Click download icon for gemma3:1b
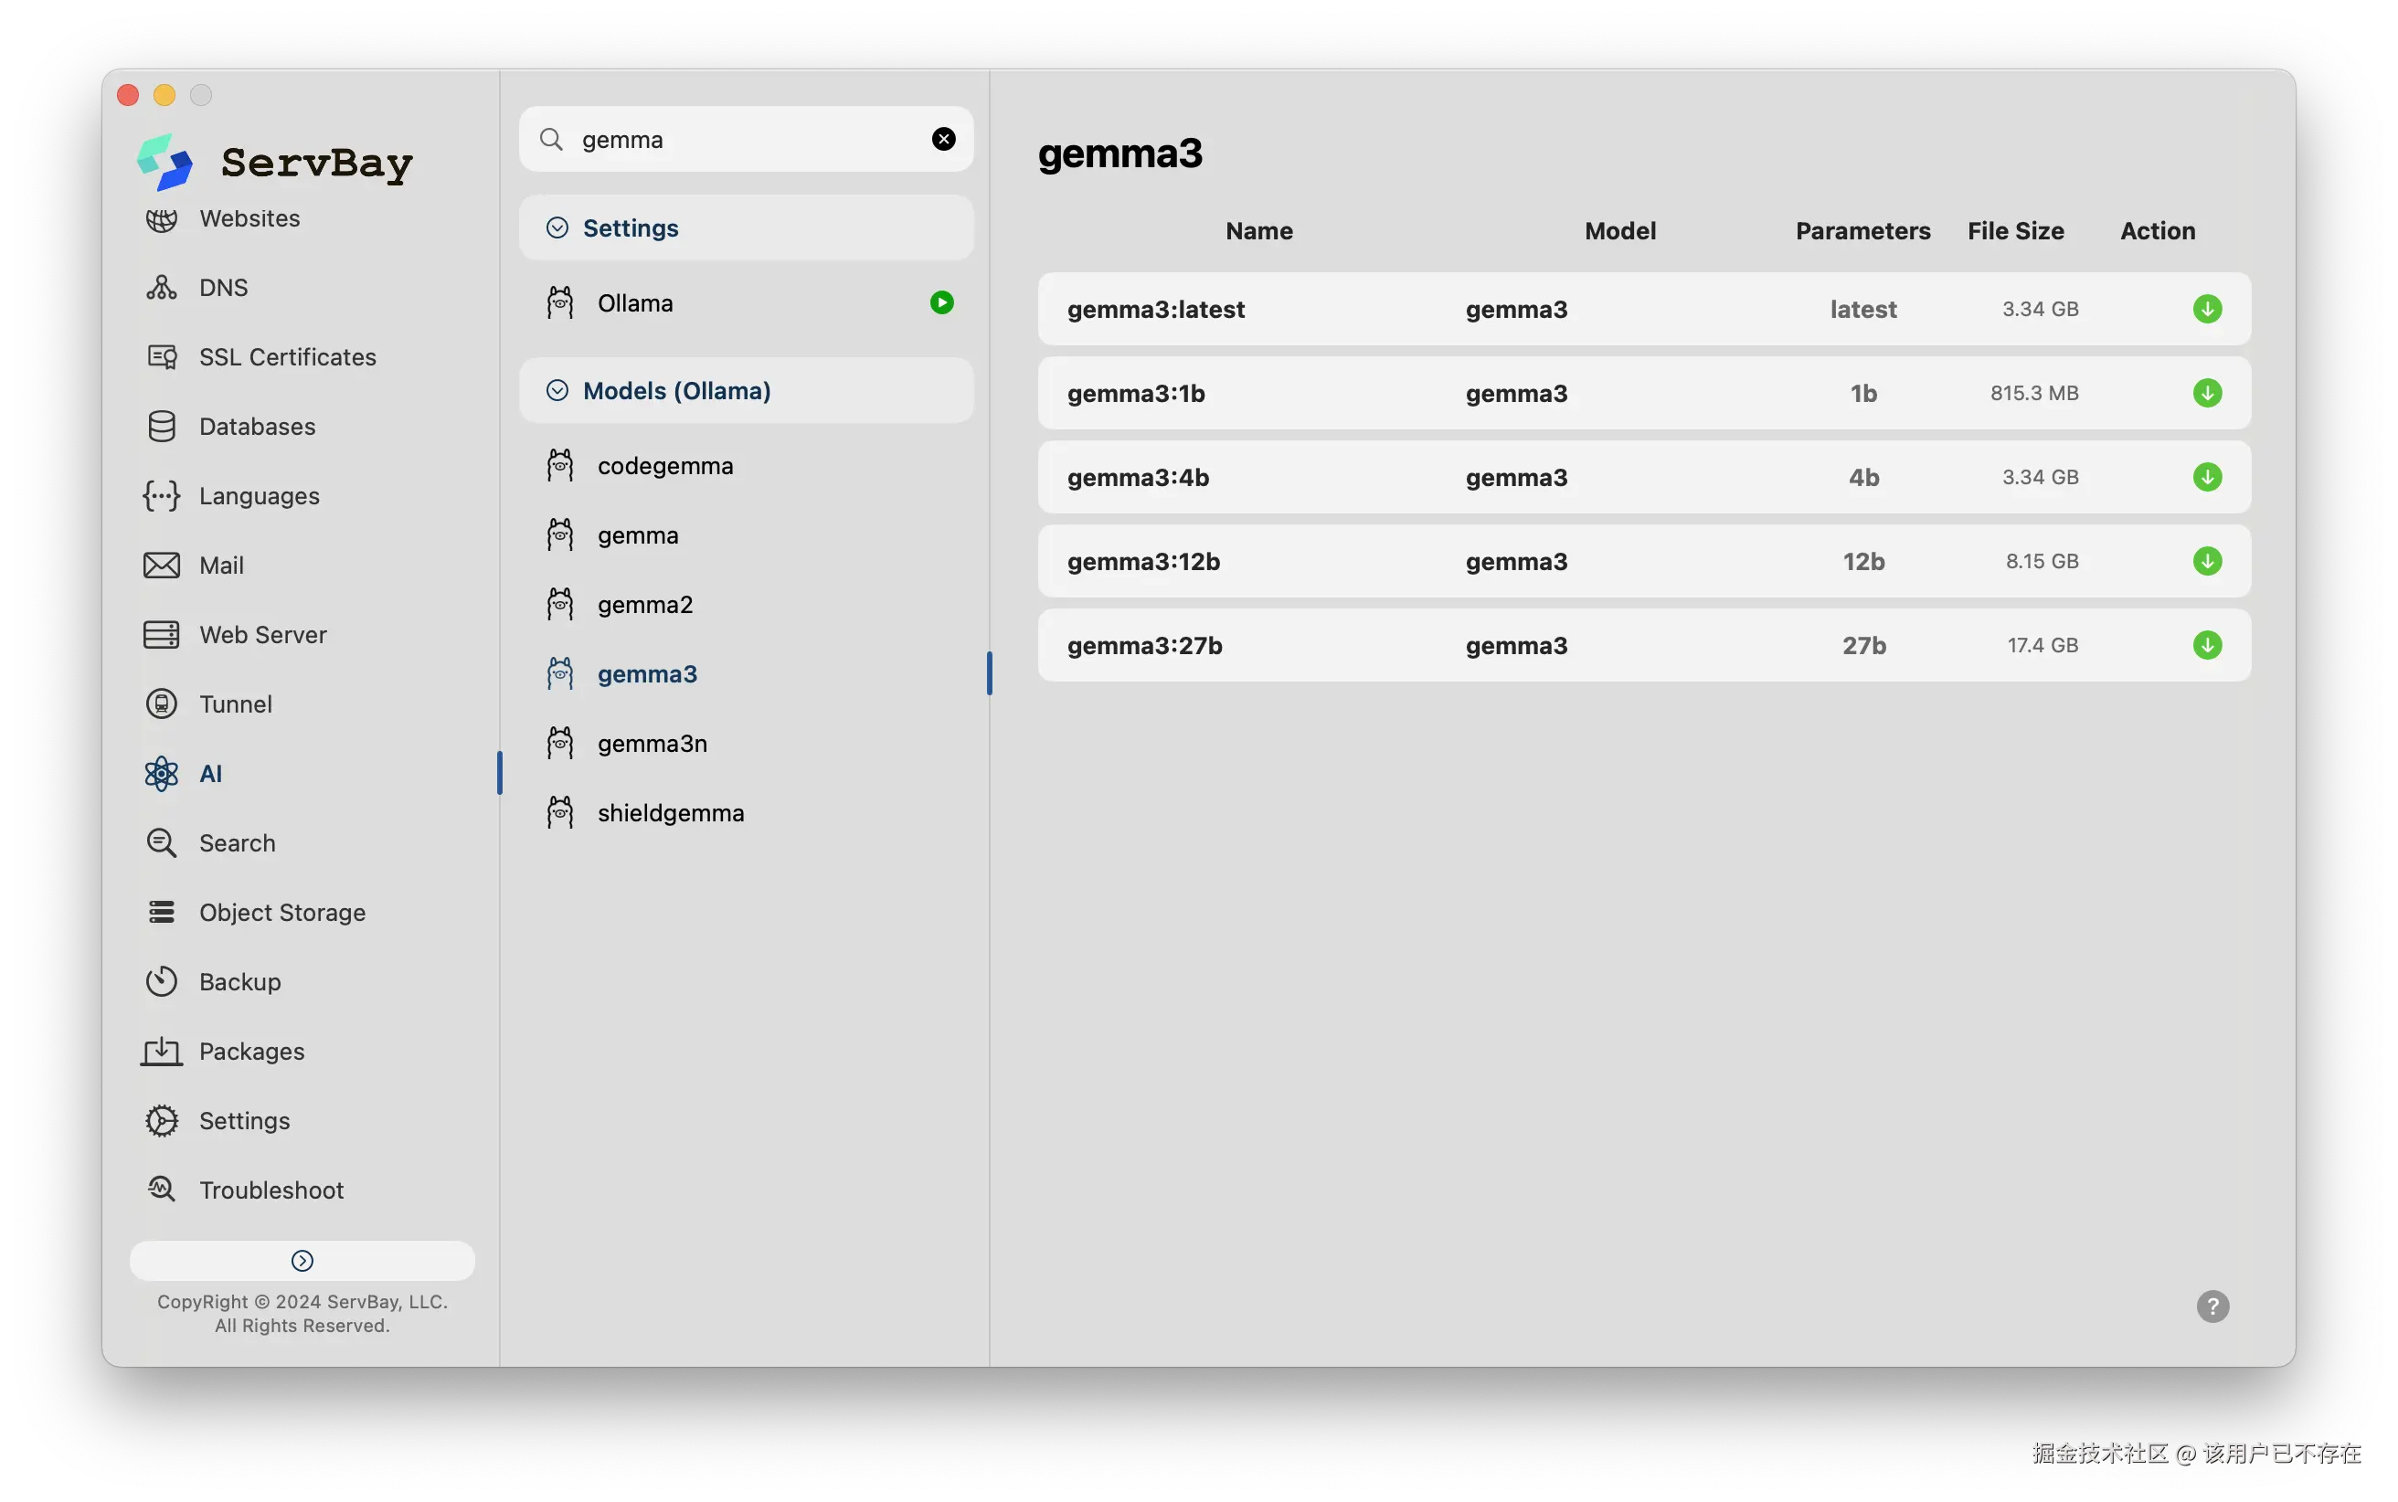Screen dimensions: 2398x1502 coord(2206,394)
